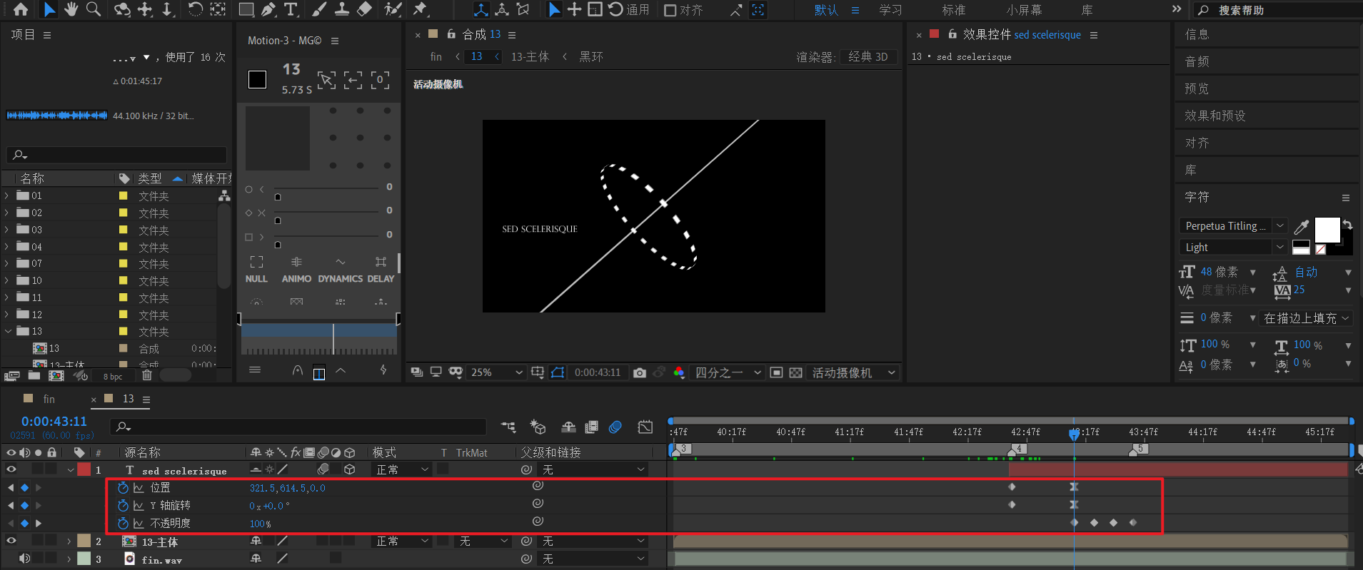Click the Home icon in toolbar
Screen dimensions: 1363x570
21,9
